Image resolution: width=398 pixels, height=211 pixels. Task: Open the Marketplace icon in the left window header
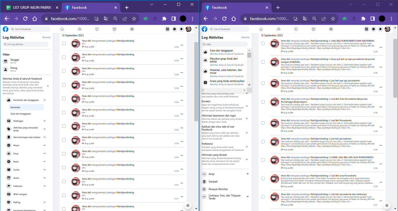pyautogui.click(x=115, y=29)
